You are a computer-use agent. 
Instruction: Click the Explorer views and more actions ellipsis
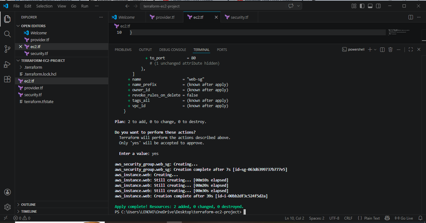point(101,17)
